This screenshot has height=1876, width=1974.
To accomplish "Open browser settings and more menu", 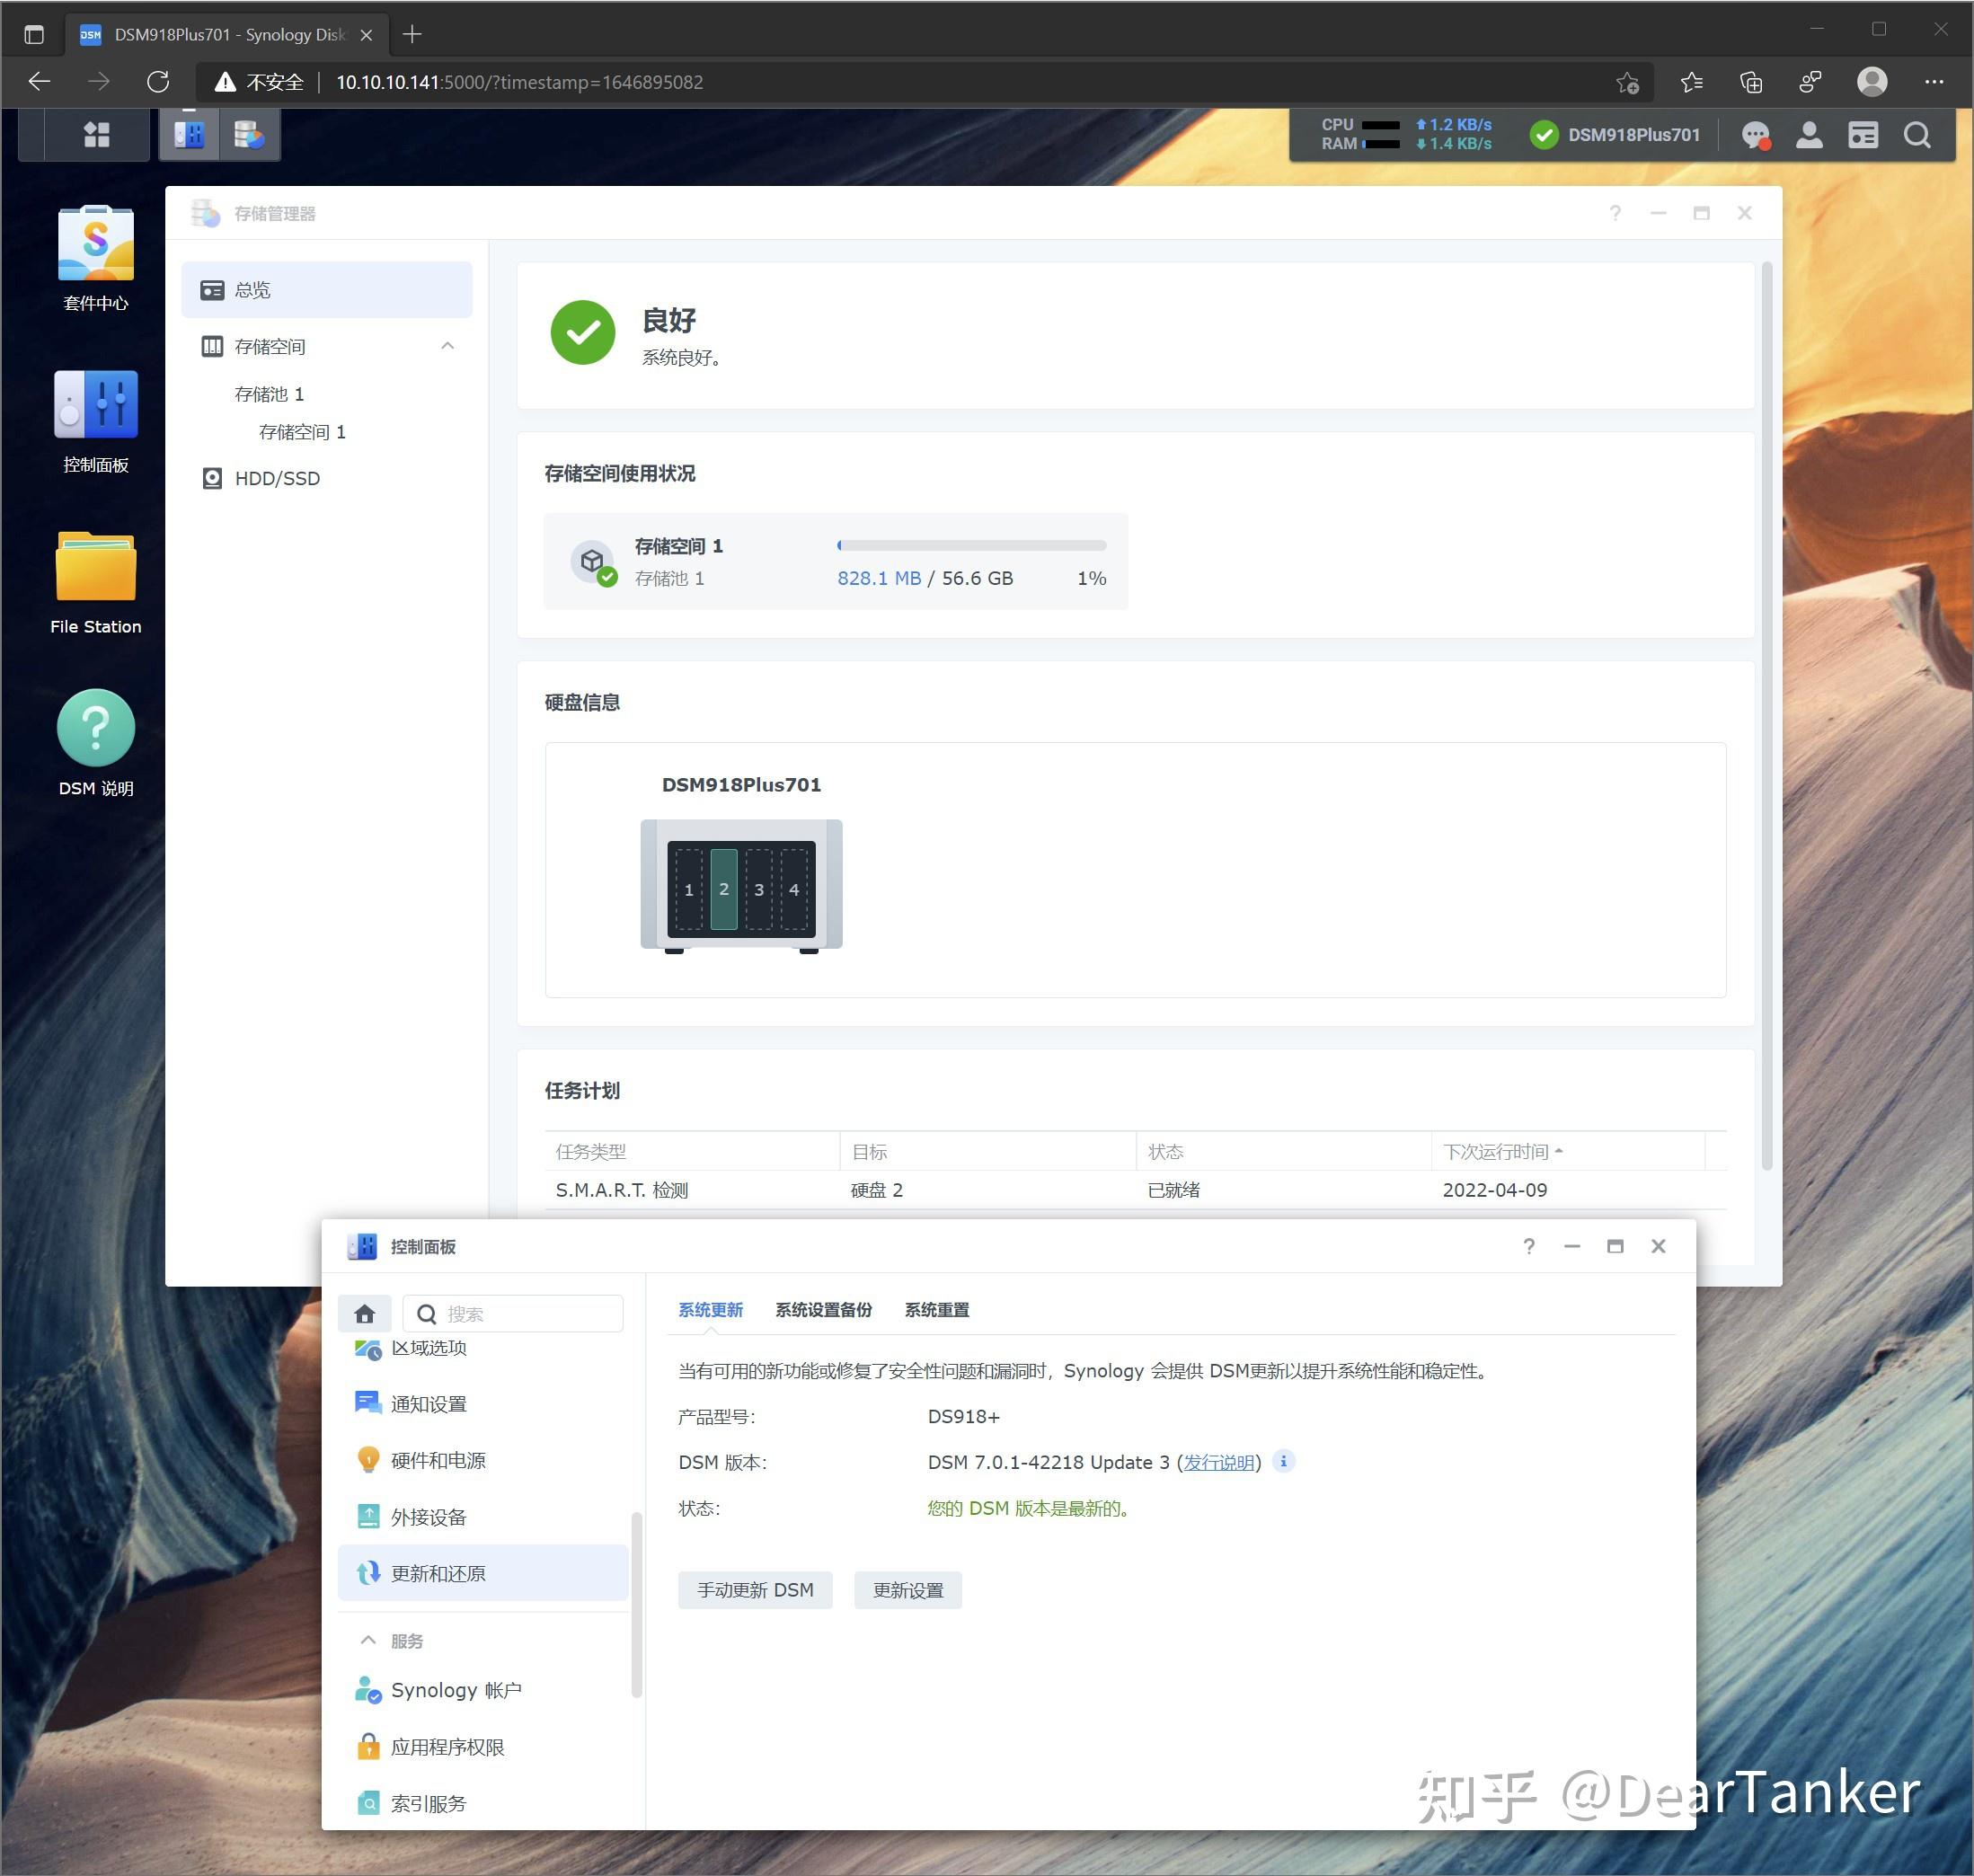I will (1934, 82).
